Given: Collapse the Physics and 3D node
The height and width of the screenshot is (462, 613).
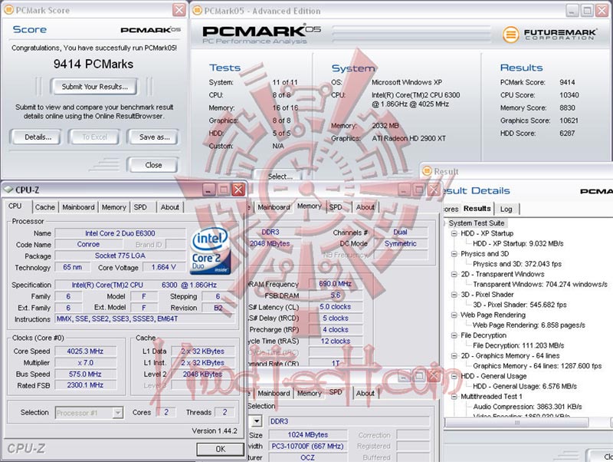Looking at the screenshot, I should [454, 254].
